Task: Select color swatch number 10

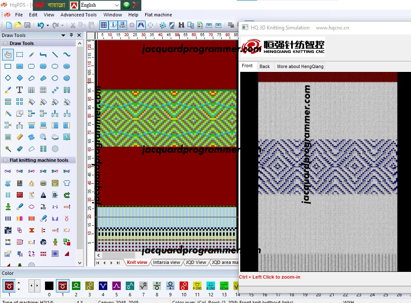Action: coord(184,286)
